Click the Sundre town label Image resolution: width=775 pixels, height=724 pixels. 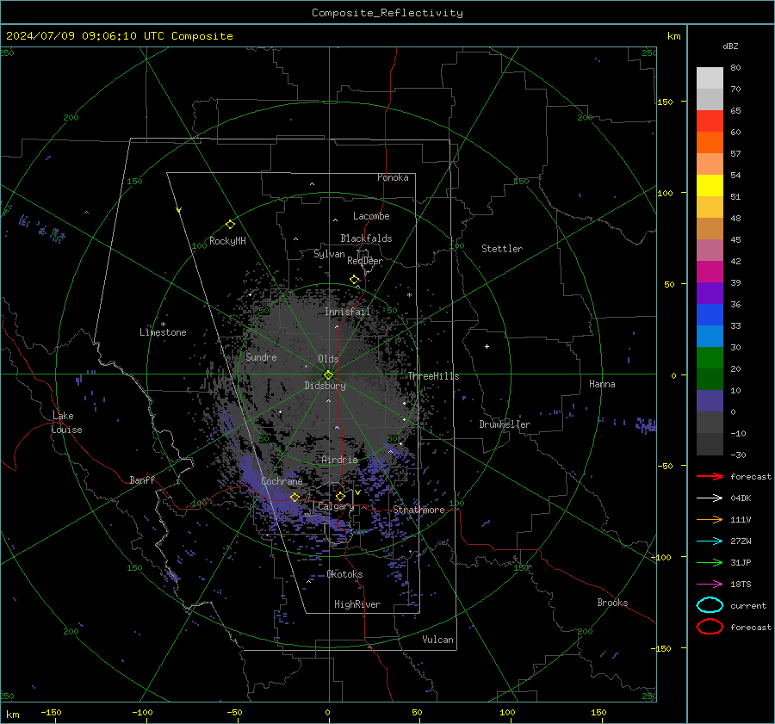(x=261, y=356)
